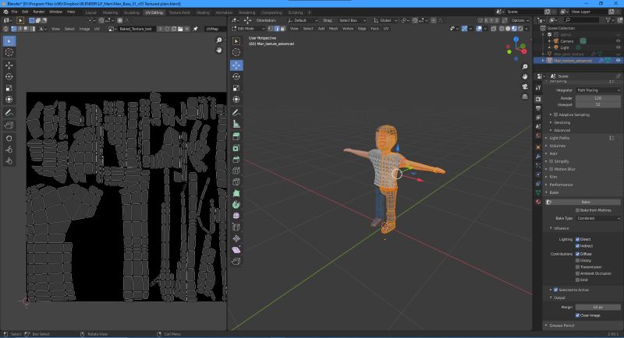Screen dimensions: 624x338
Task: Select the Smooth tool
Action: pyautogui.click(x=236, y=216)
